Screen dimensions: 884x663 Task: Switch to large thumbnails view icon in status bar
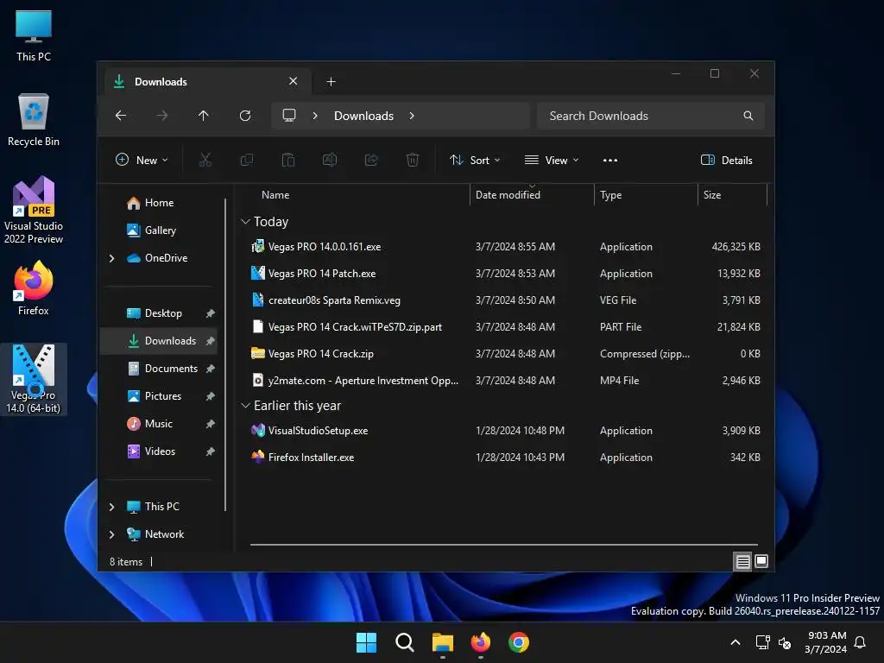tap(761, 561)
